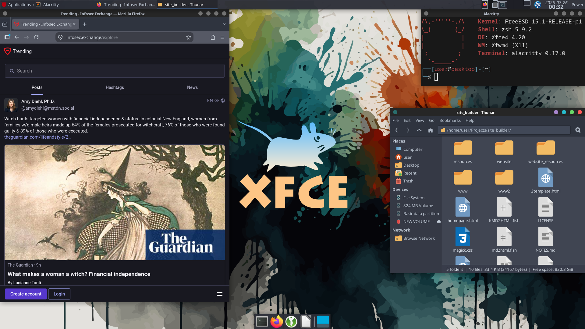Select magick.css file icon
585x329 pixels.
[463, 237]
